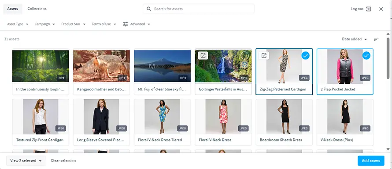Switch to the Assets tab
Image resolution: width=392 pixels, height=169 pixels.
tap(12, 9)
